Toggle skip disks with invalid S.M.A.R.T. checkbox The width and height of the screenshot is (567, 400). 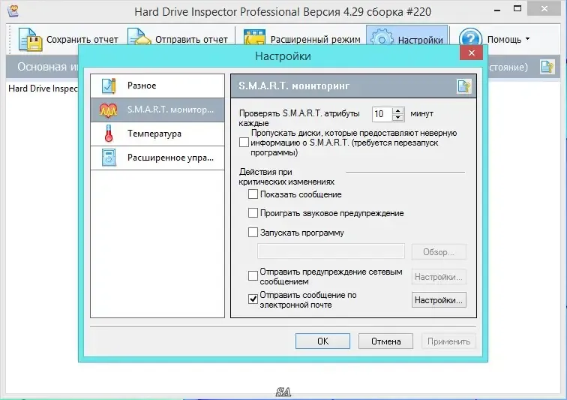244,143
